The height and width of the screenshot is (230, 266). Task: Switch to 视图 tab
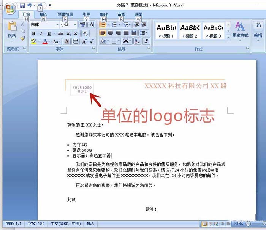coord(139,14)
